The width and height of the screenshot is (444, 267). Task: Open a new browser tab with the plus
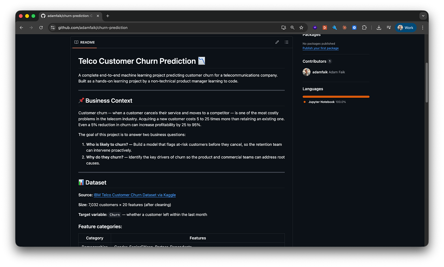point(108,16)
